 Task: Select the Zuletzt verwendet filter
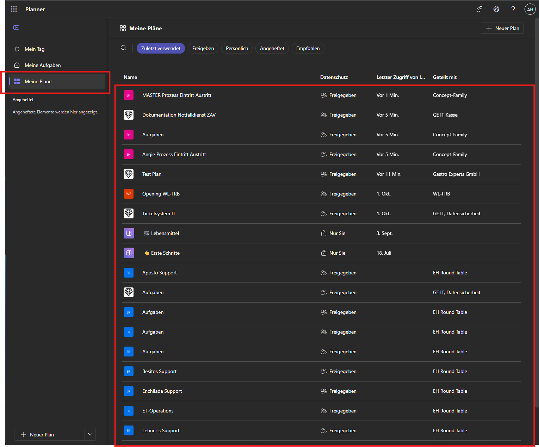pos(161,48)
